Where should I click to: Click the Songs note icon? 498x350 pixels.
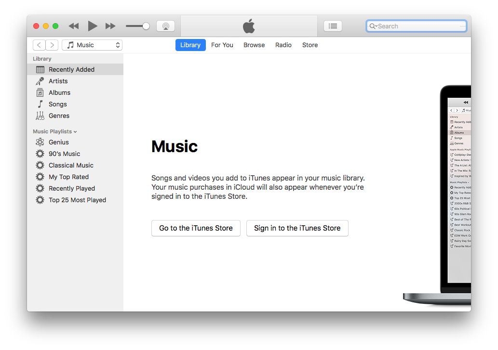pyautogui.click(x=40, y=104)
